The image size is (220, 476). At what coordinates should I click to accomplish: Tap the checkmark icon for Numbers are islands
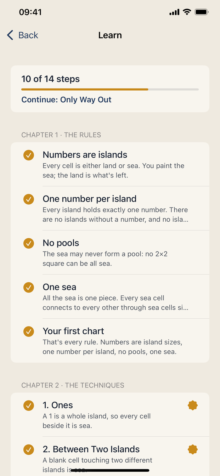(x=29, y=155)
